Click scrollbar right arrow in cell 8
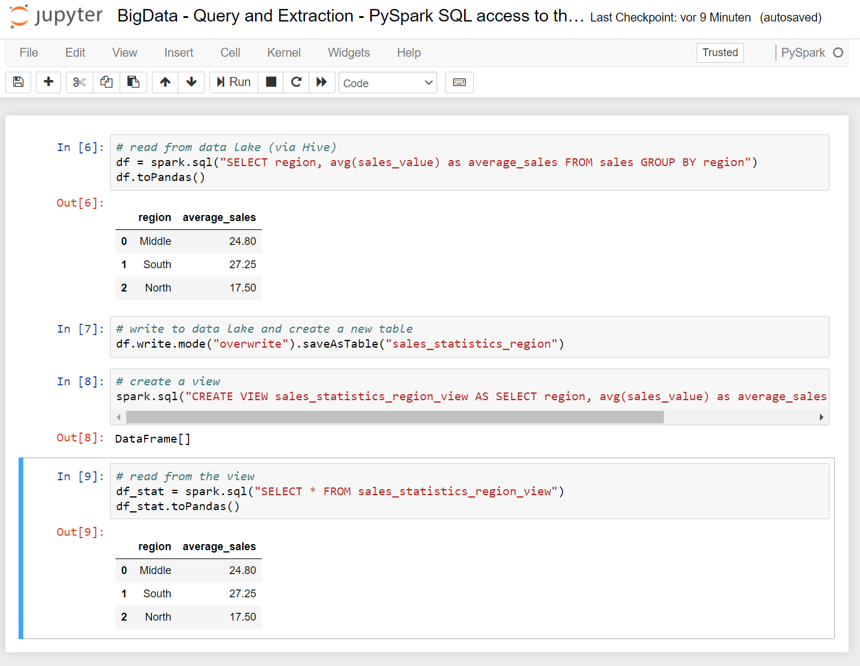 (822, 417)
